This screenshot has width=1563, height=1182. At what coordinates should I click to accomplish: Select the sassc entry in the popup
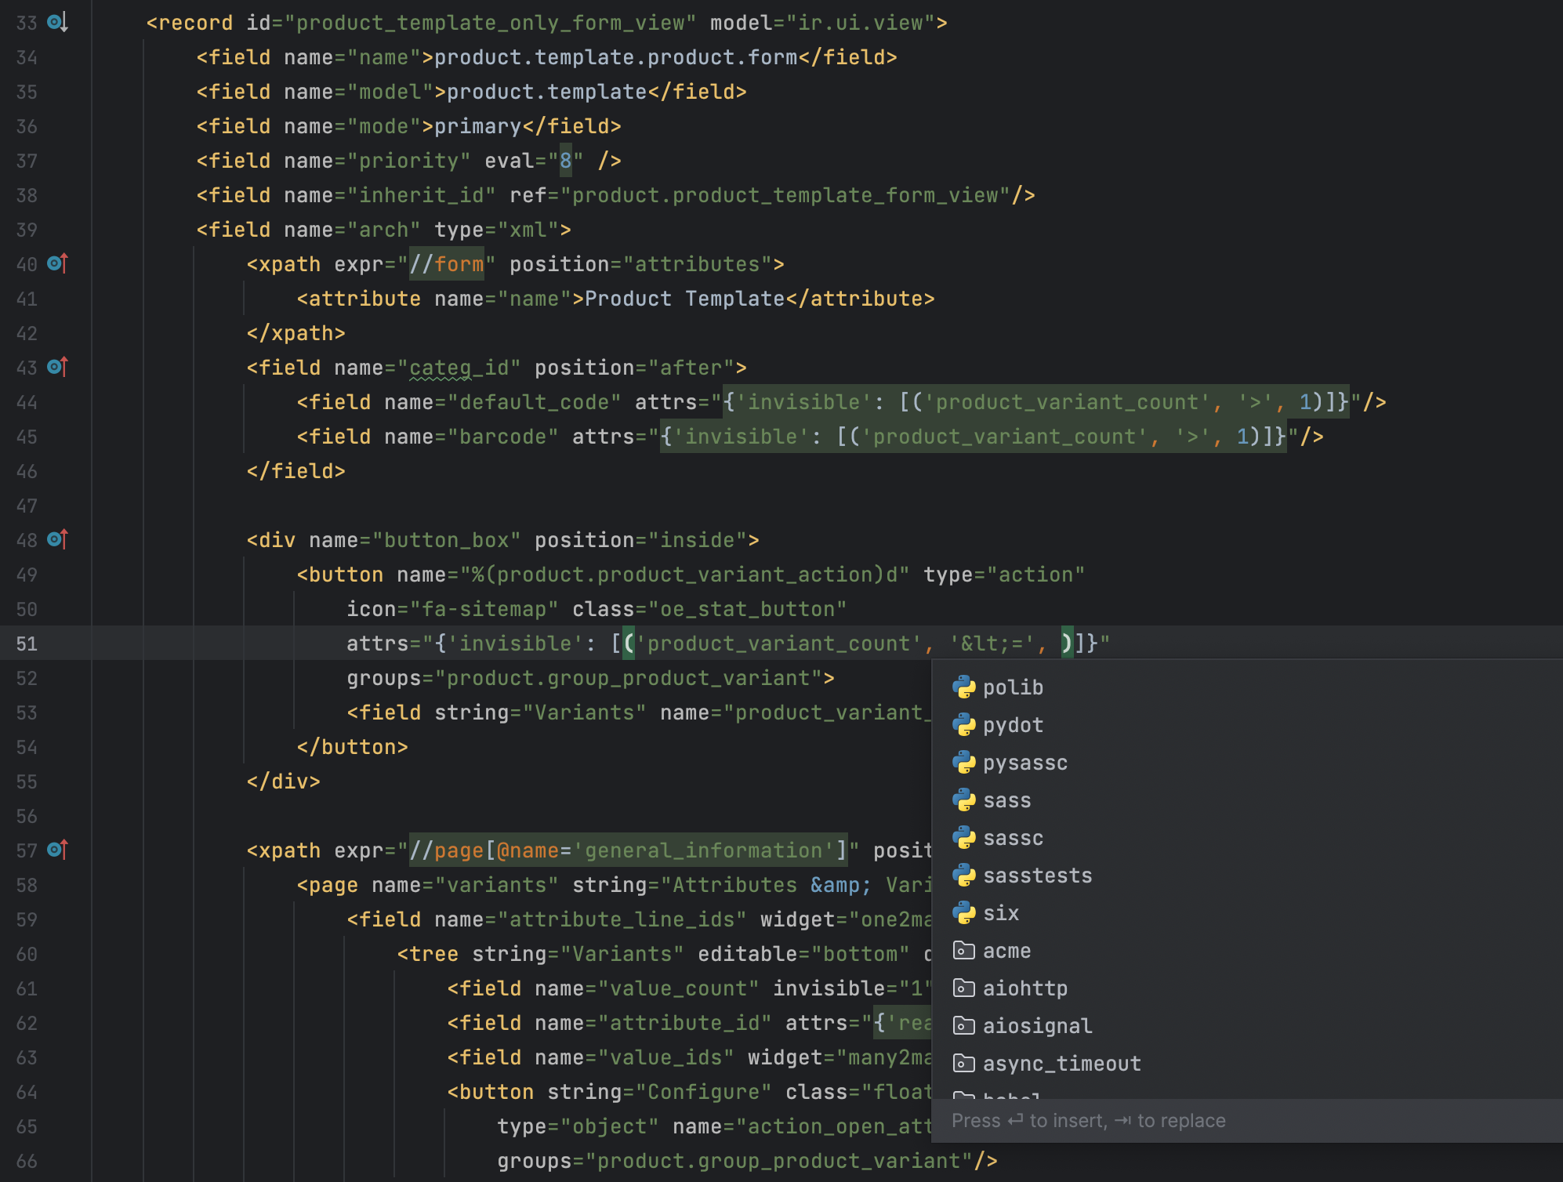[x=1014, y=838]
